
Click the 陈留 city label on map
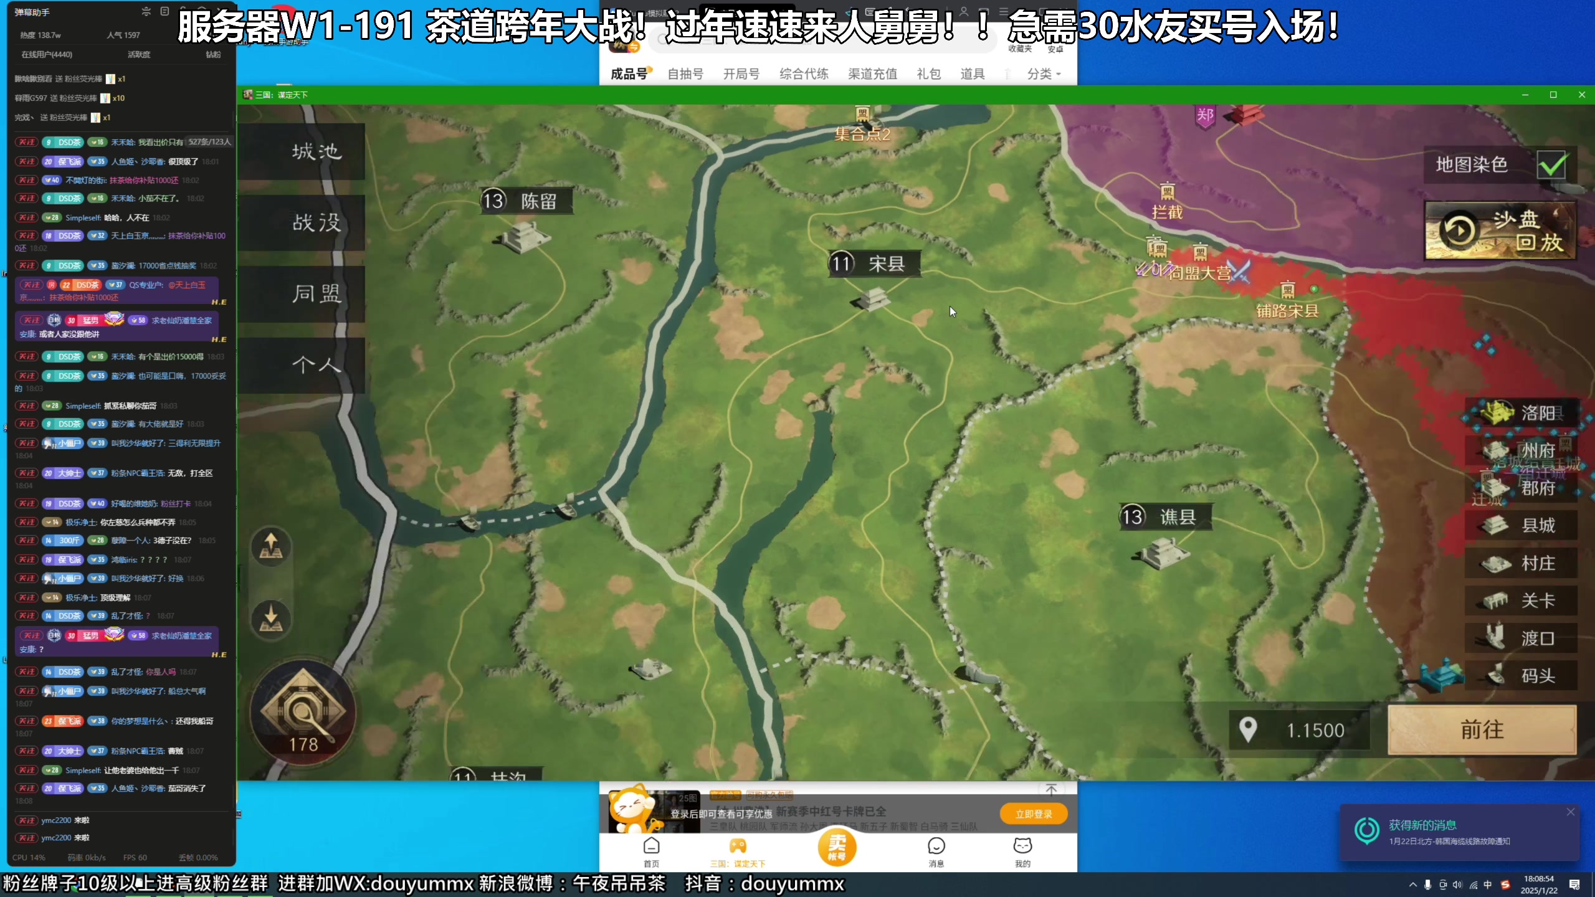(x=526, y=201)
